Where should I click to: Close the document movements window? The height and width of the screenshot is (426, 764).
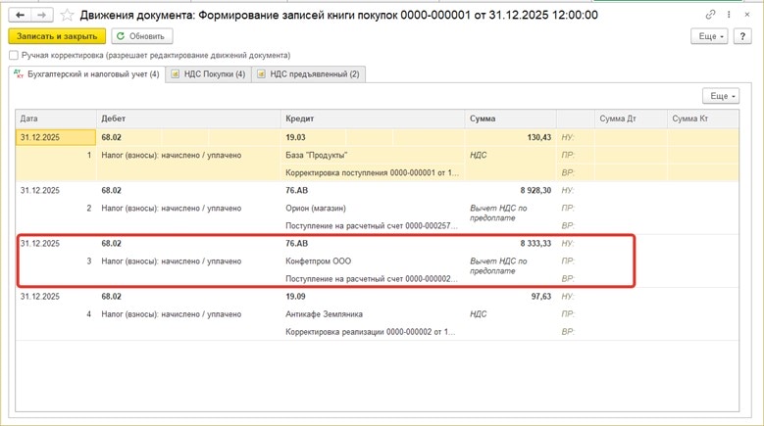[x=747, y=15]
